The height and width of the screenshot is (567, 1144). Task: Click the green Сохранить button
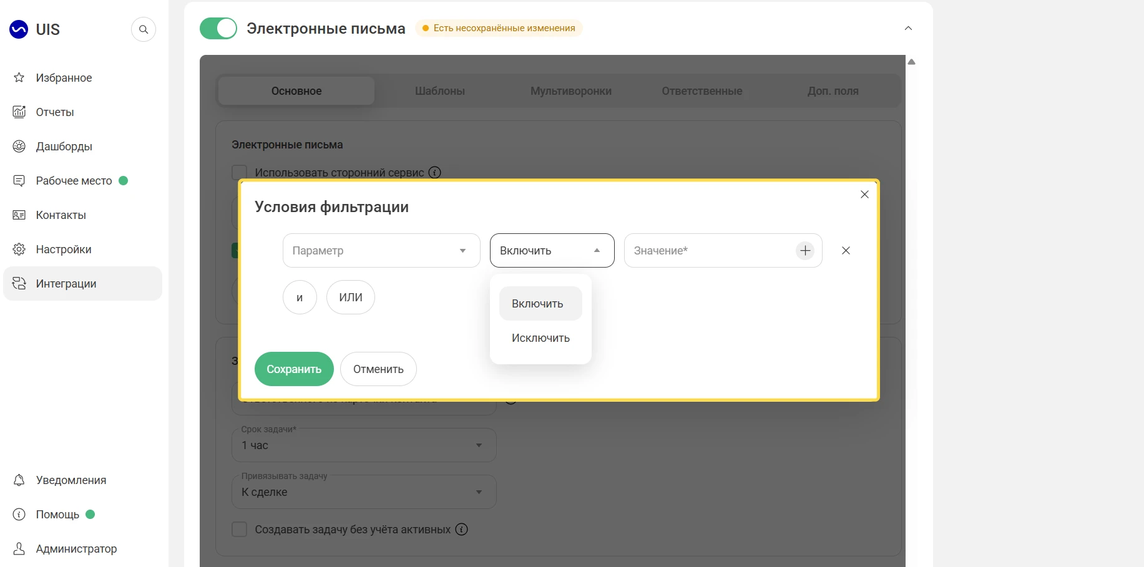click(294, 369)
